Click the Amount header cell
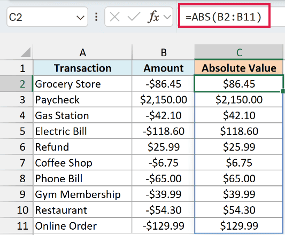Image resolution: width=285 pixels, height=235 pixels. [164, 68]
